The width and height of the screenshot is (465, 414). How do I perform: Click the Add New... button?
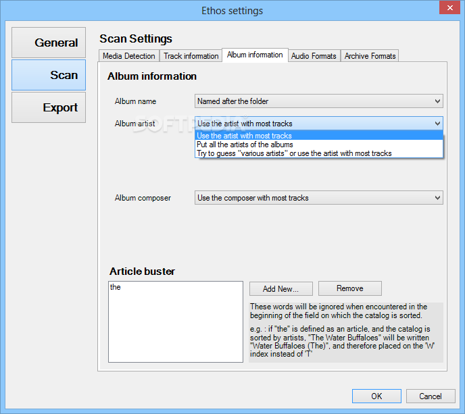tap(281, 288)
